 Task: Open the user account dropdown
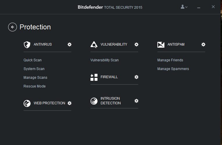tap(184, 7)
